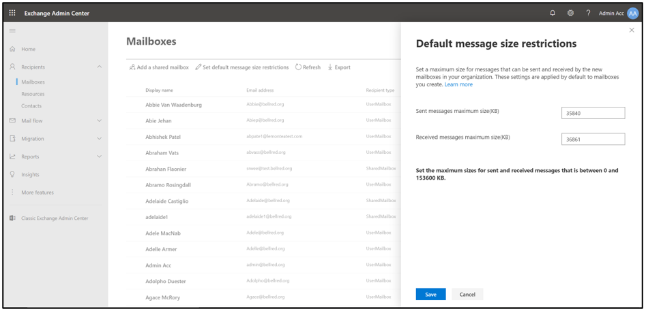Click Set default message size restrictions
646x313 pixels.
(246, 67)
